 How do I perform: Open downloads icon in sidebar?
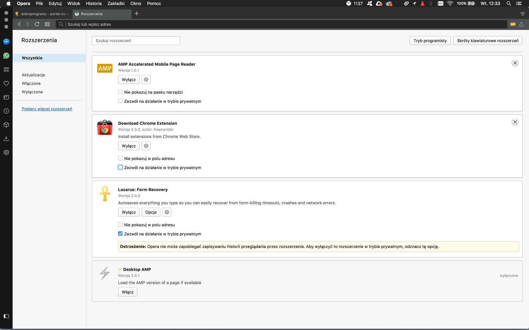(6, 138)
